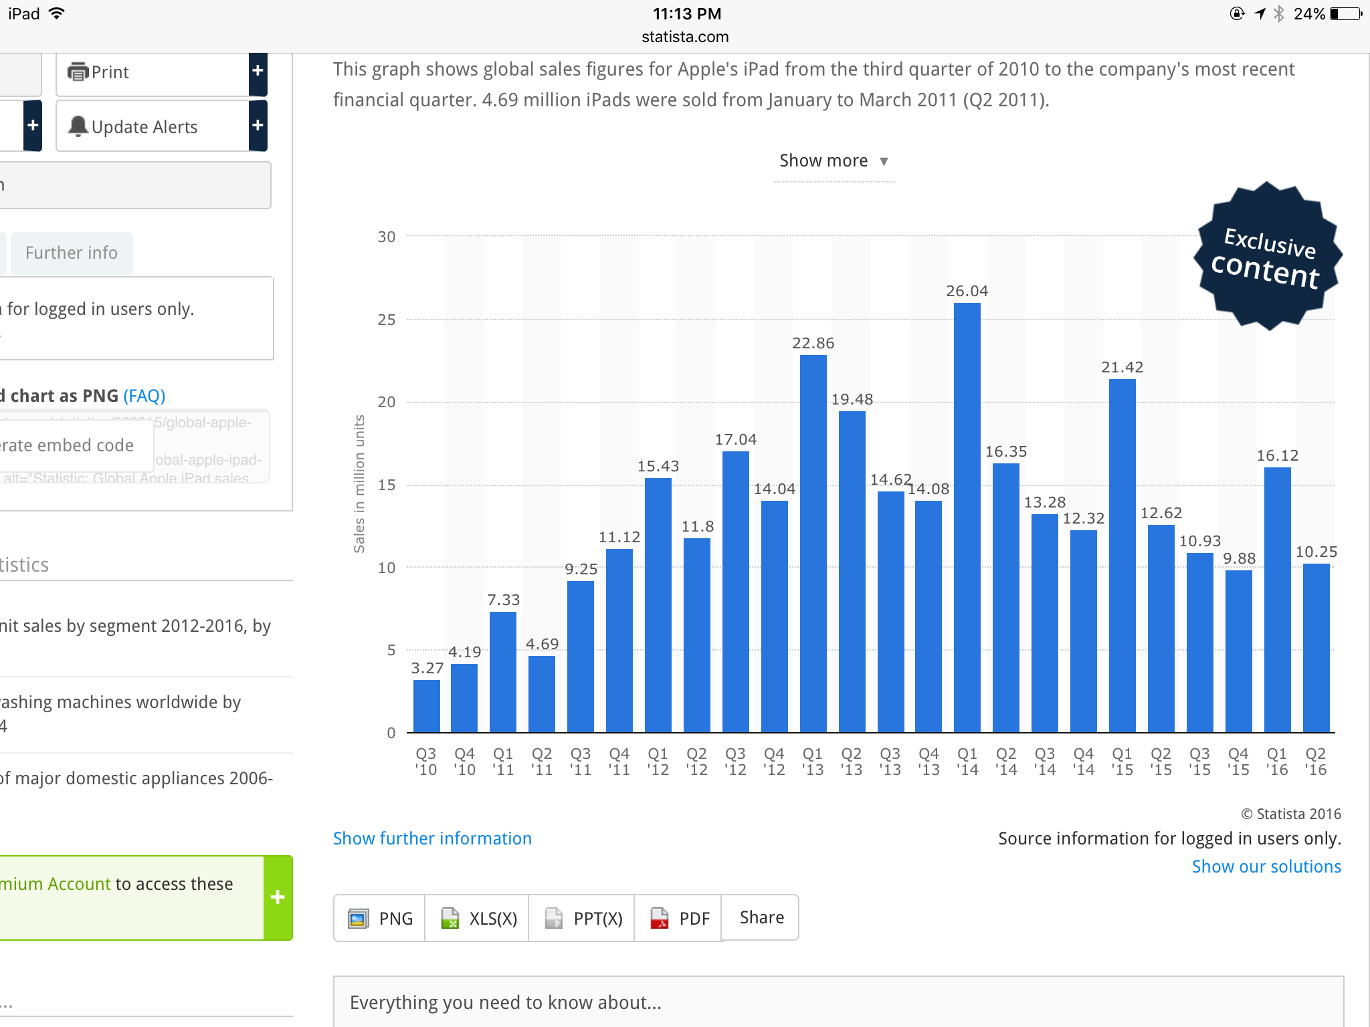
Task: Click the PPT(X) presentation file icon
Action: point(554,919)
